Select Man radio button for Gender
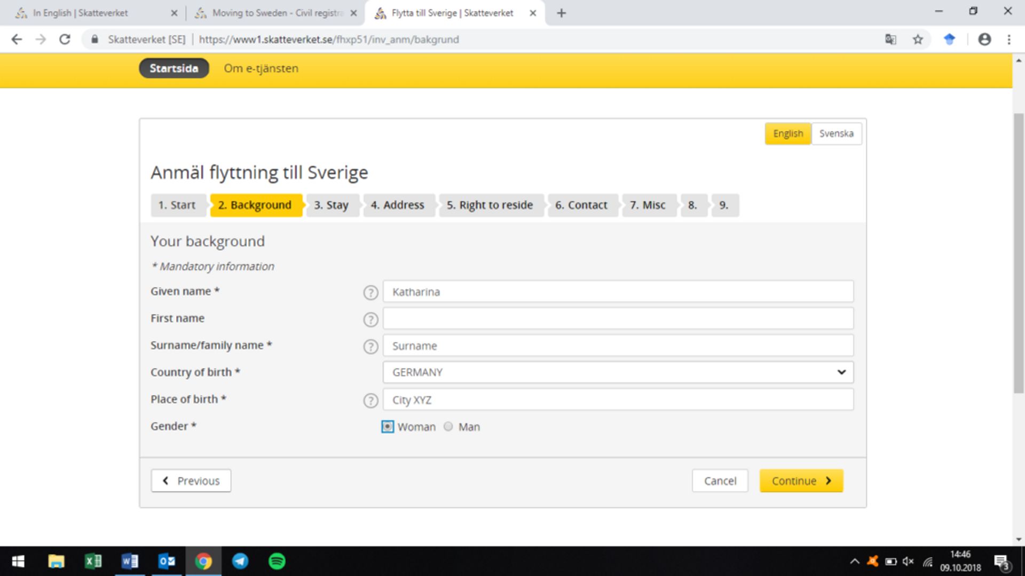 point(448,426)
